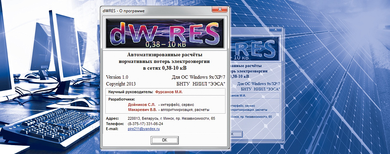
Task: Click the 'Copyright 2013' text
Action: (x=121, y=84)
